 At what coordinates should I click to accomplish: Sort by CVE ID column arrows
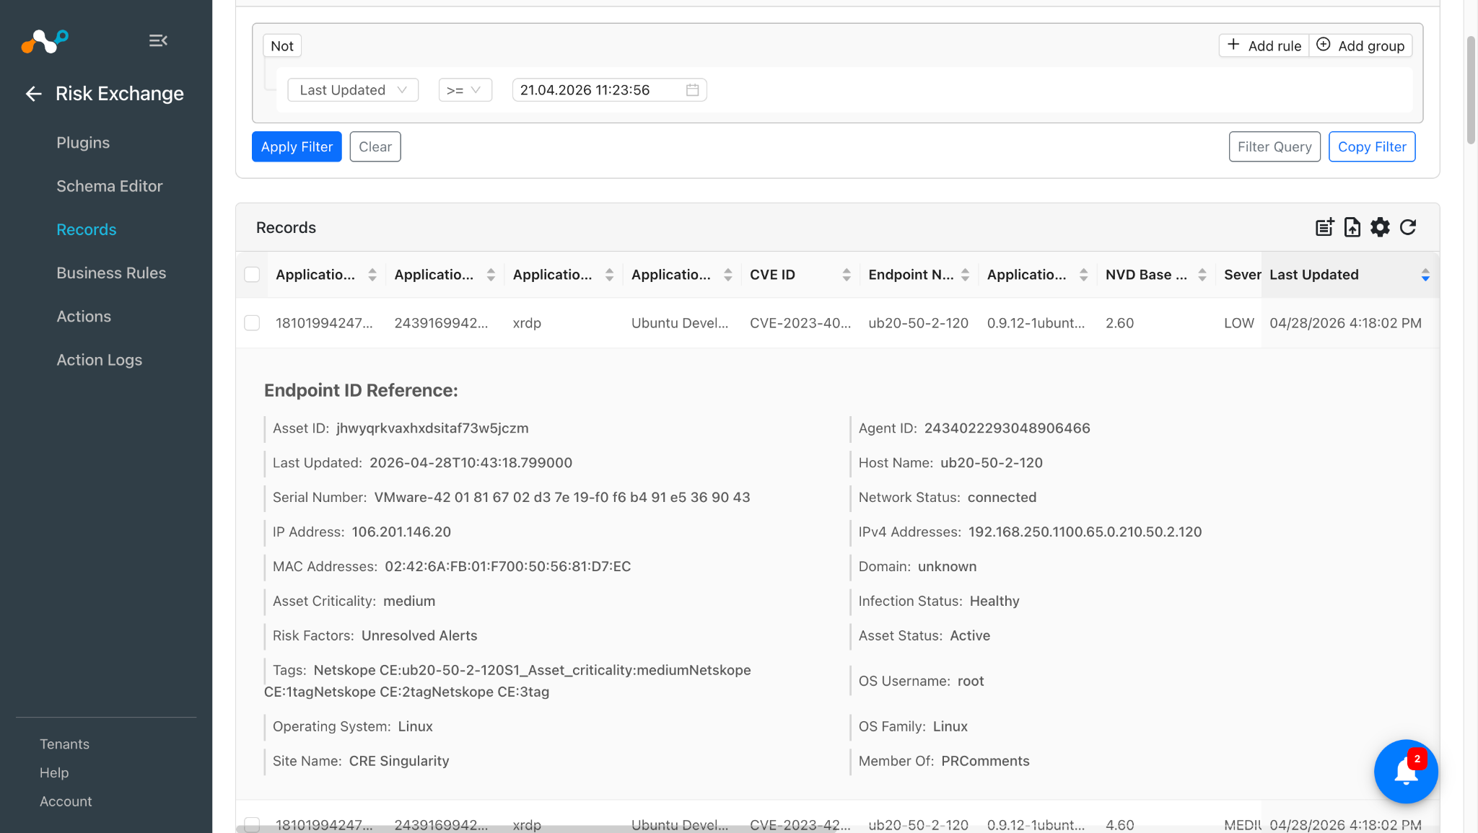point(847,275)
